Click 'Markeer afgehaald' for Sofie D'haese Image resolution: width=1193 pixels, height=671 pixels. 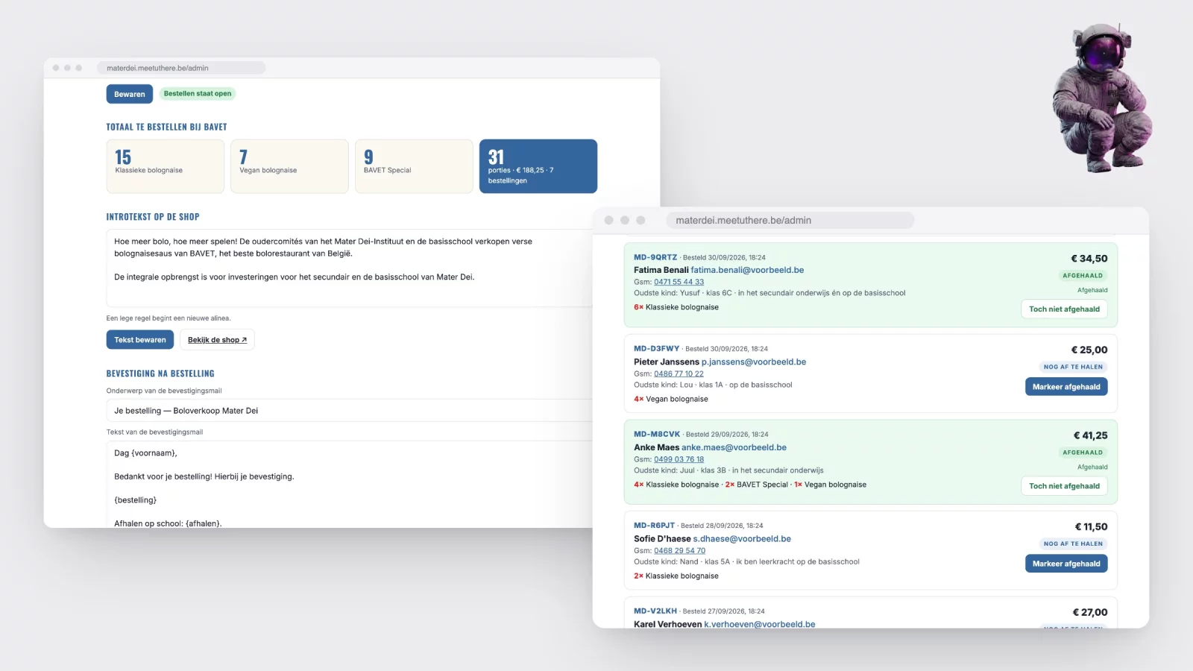pos(1066,563)
